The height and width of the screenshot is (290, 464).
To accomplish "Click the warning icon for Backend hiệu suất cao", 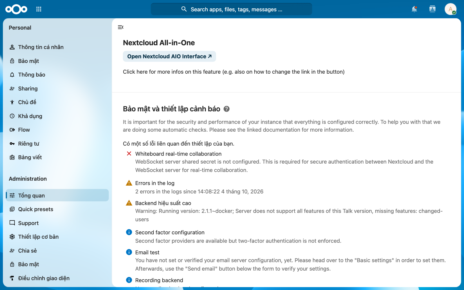I will click(x=129, y=203).
